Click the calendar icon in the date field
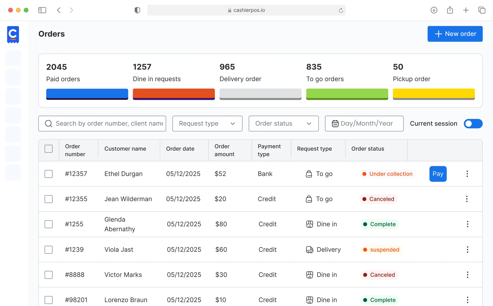 335,123
